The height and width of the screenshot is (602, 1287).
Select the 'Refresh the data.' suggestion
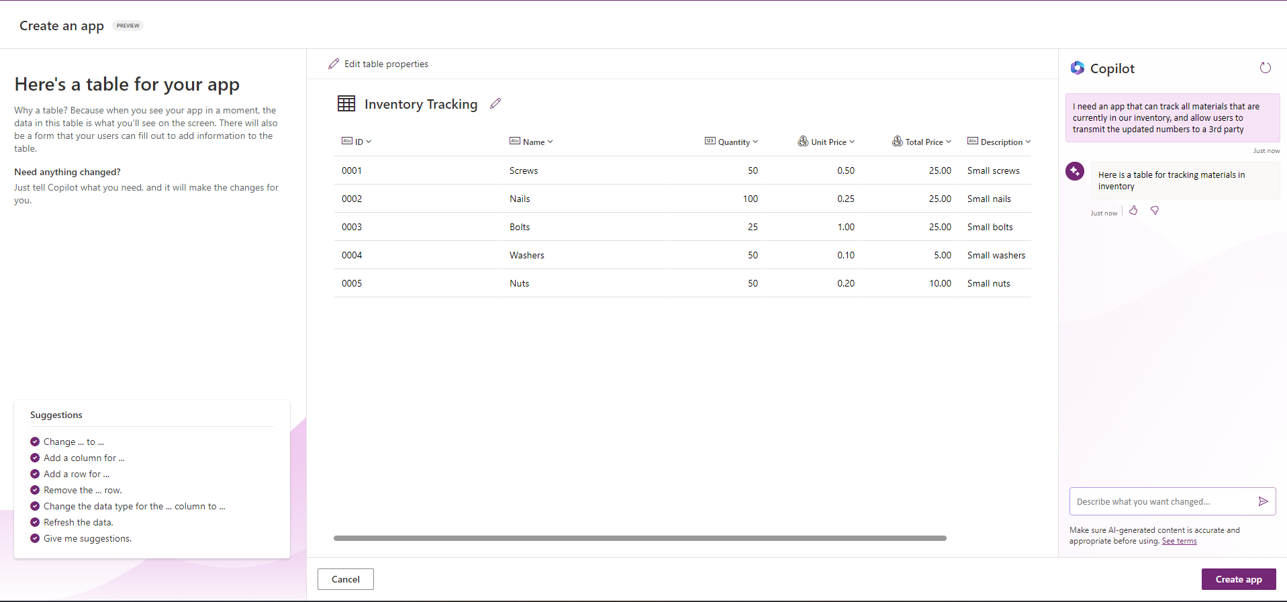pyautogui.click(x=78, y=522)
